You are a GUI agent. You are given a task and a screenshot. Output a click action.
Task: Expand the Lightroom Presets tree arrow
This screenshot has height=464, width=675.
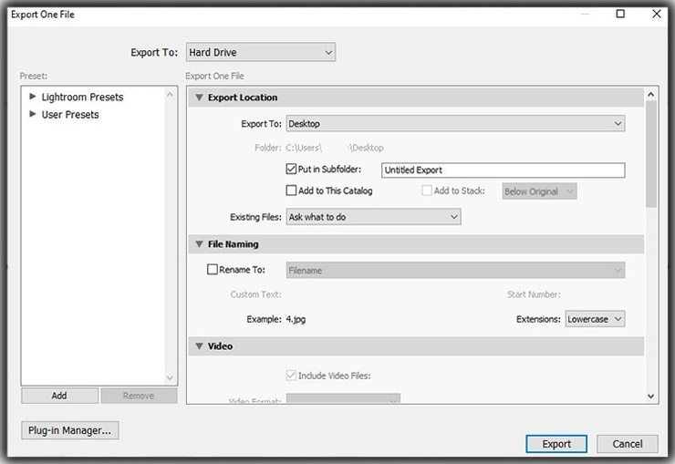click(x=33, y=97)
